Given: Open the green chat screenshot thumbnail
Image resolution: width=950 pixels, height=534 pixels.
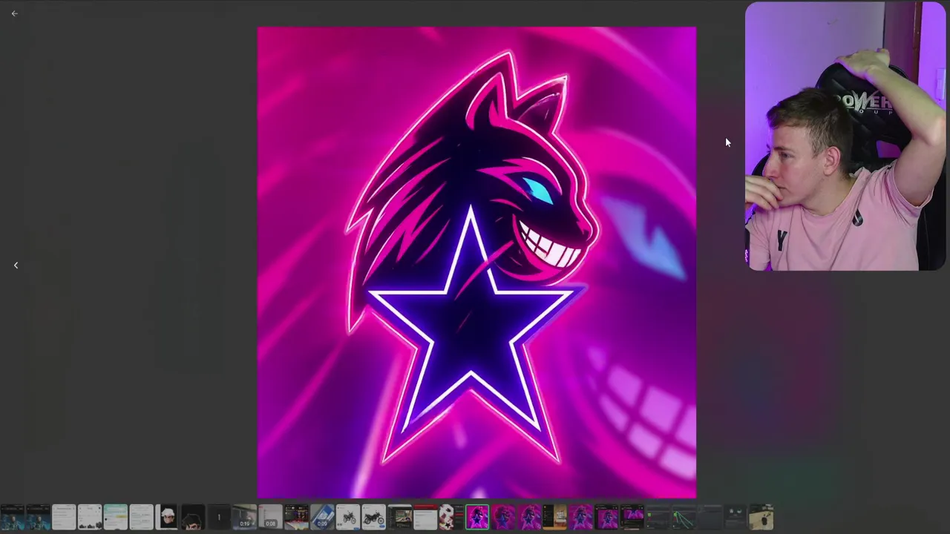Looking at the screenshot, I should tap(116, 517).
